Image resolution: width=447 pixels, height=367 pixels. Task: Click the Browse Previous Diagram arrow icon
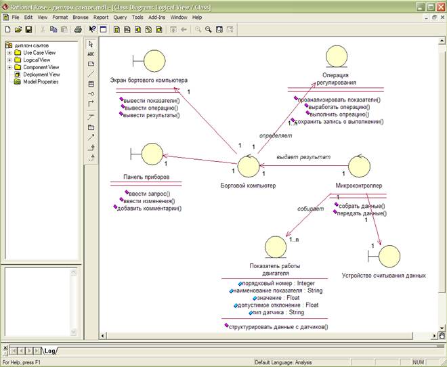(x=184, y=29)
